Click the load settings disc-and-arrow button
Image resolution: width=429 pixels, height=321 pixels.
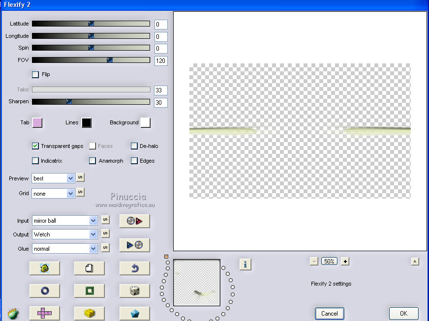pyautogui.click(x=135, y=221)
